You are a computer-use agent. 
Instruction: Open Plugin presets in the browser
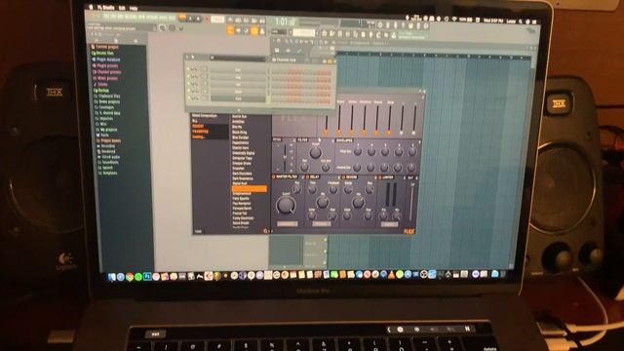pyautogui.click(x=105, y=66)
